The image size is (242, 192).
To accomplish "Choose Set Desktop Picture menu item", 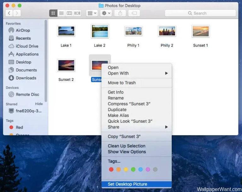I will click(127, 184).
